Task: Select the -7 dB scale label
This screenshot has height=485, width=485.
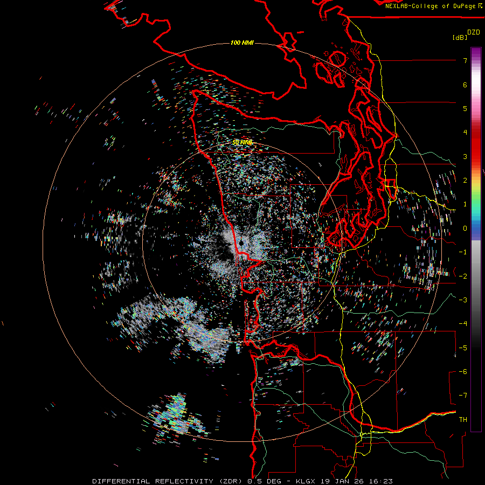Action: (x=463, y=396)
